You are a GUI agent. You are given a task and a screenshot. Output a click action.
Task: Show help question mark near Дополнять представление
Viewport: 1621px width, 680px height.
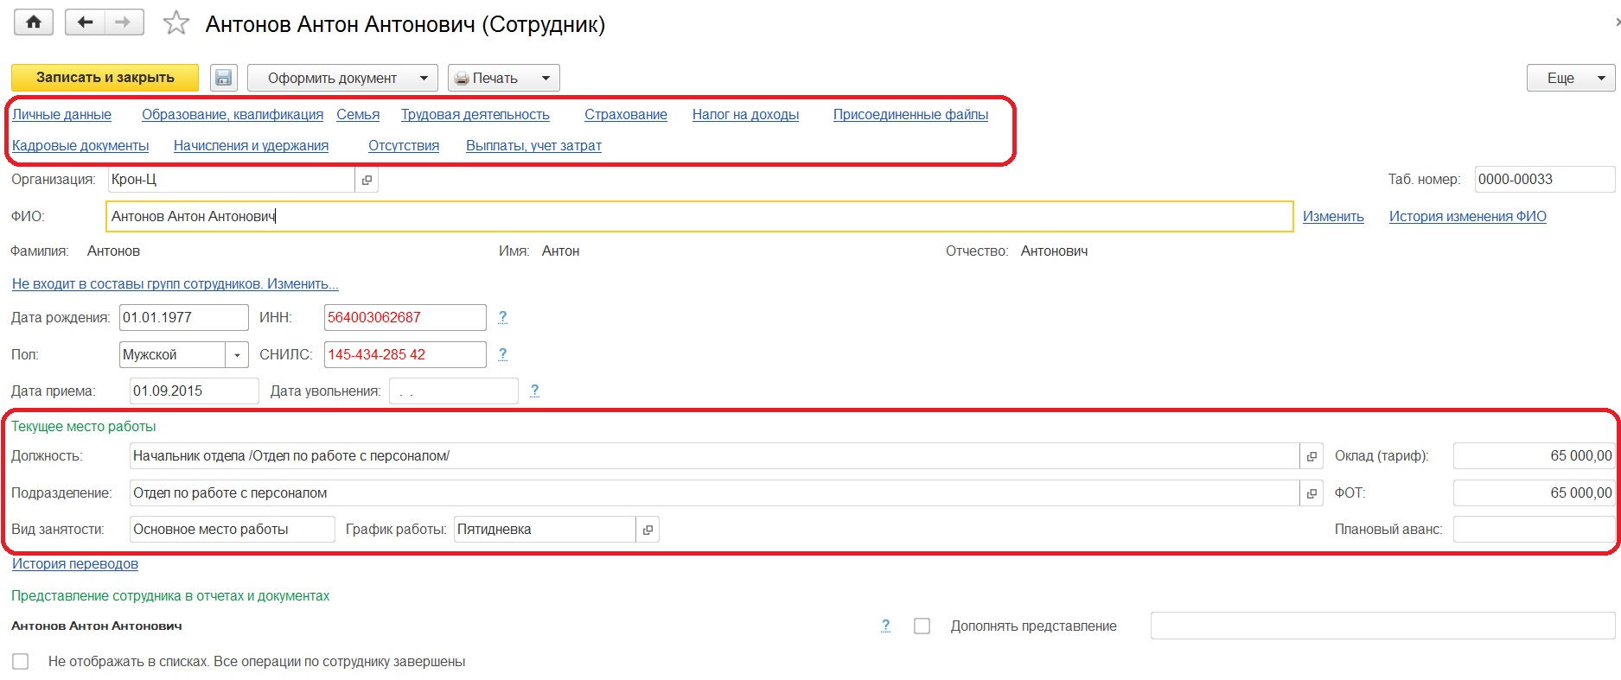[x=886, y=626]
